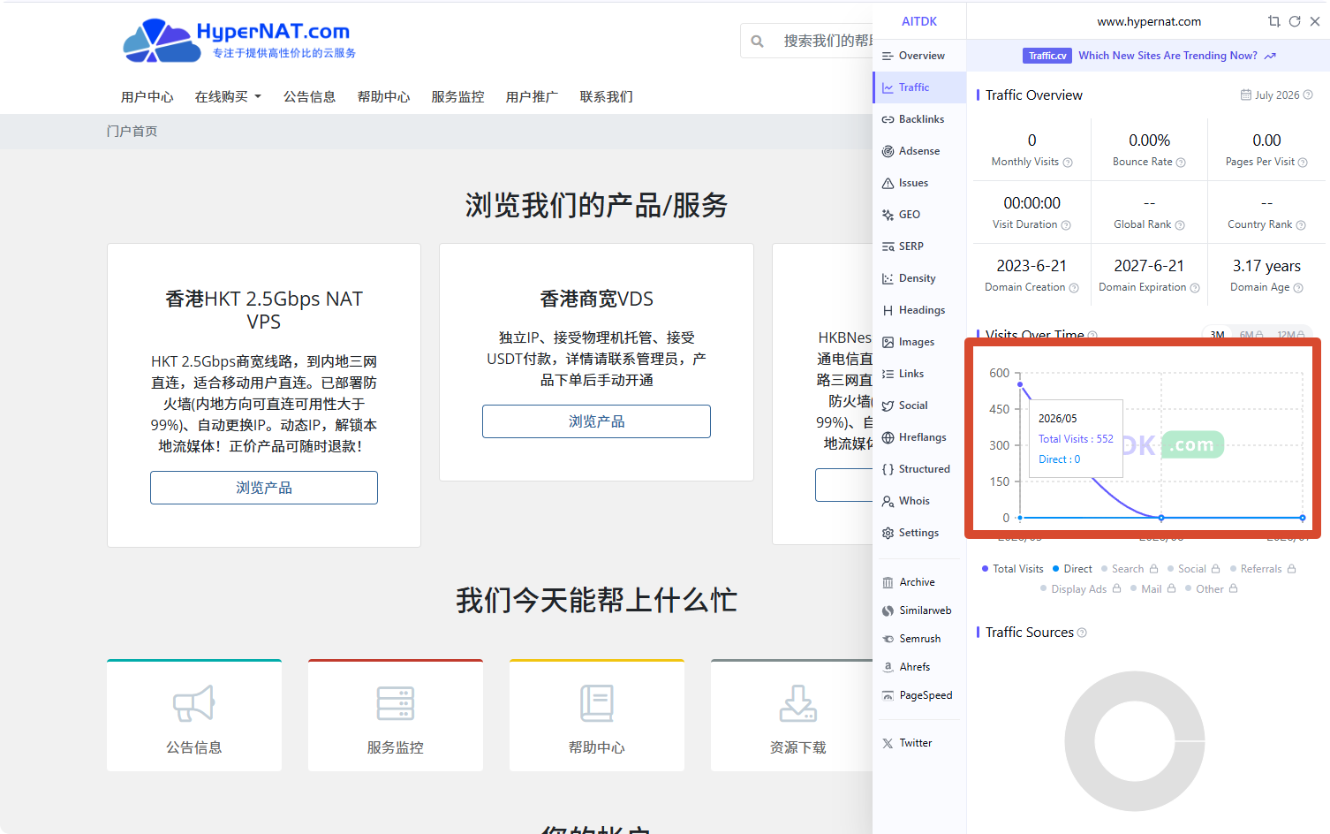Open the Structured data section
Image resolution: width=1330 pixels, height=834 pixels.
pos(918,469)
